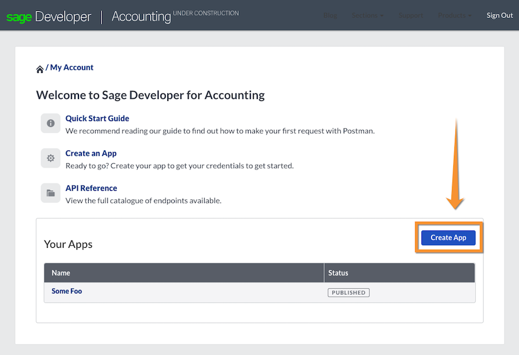Go to the Blog page
519x355 pixels.
pyautogui.click(x=330, y=15)
